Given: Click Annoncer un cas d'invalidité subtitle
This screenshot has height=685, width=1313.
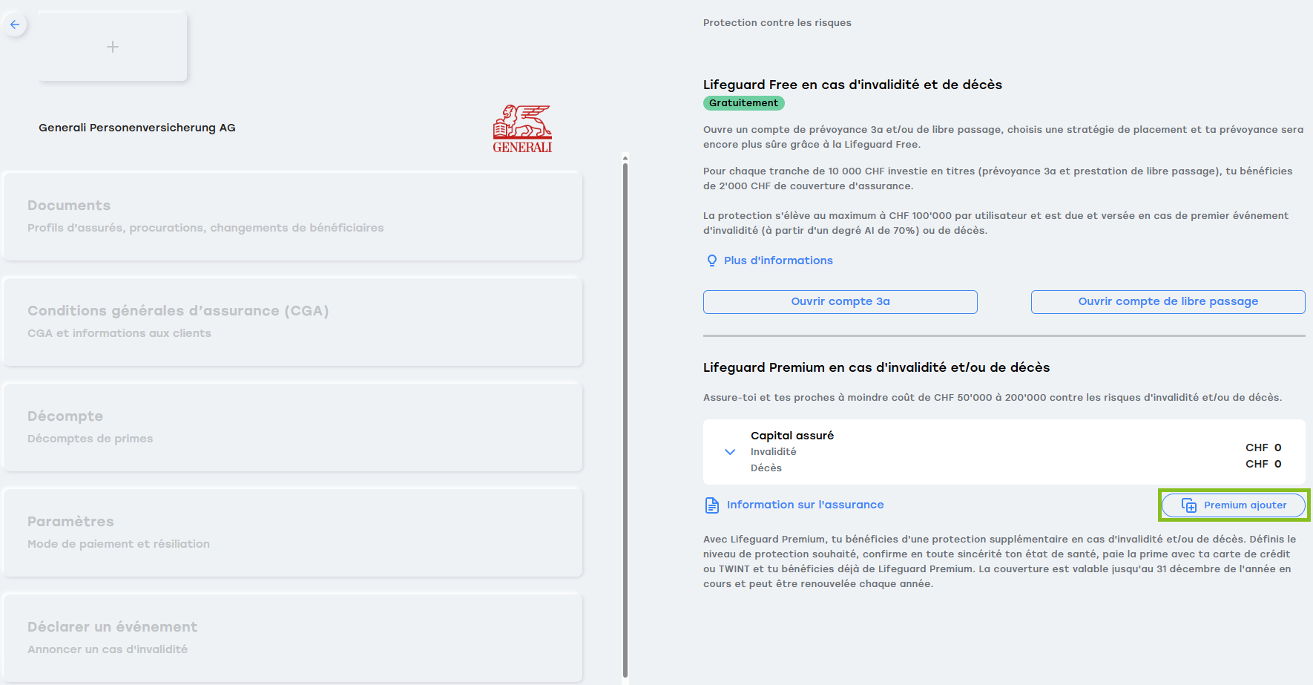Looking at the screenshot, I should click(x=108, y=649).
